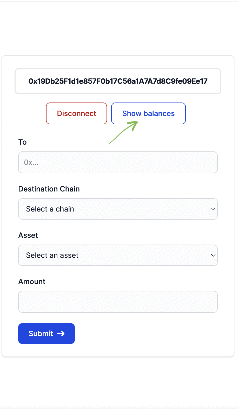Image resolution: width=238 pixels, height=409 pixels.
Task: Show wallet balances
Action: click(148, 113)
